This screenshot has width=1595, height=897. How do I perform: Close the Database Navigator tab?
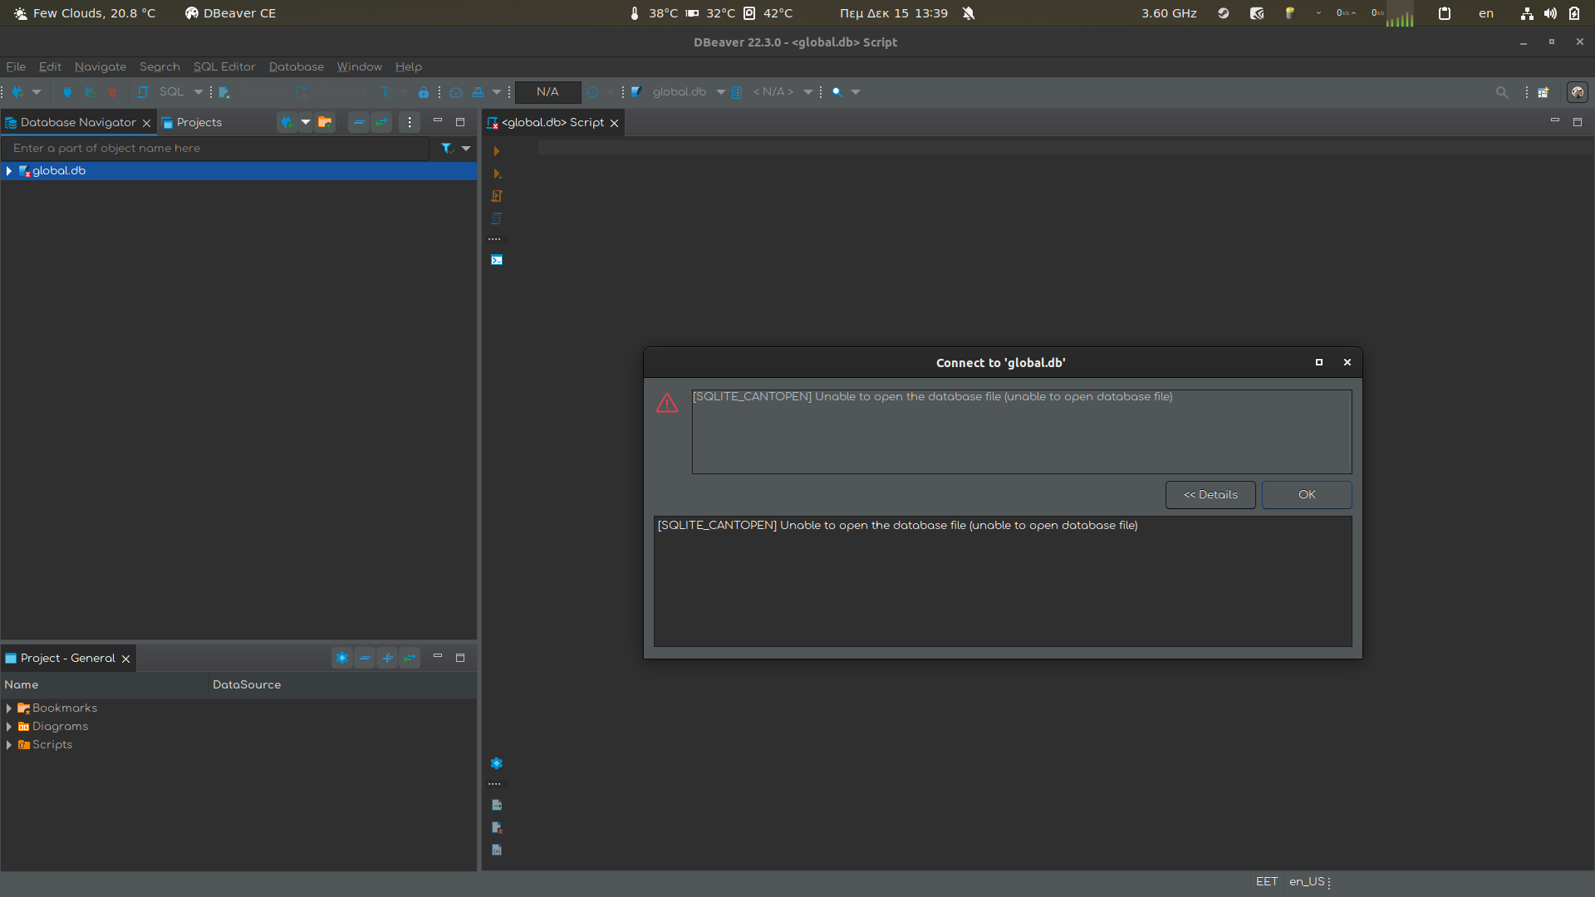click(147, 123)
